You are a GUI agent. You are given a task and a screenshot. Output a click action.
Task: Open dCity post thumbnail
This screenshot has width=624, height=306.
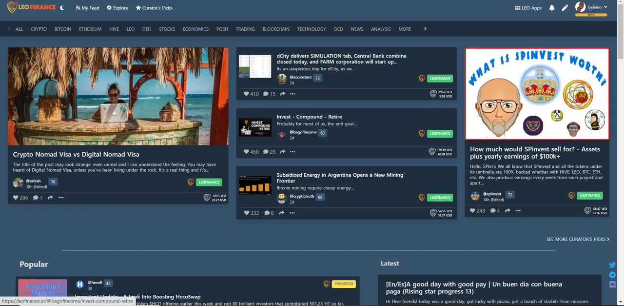point(255,66)
